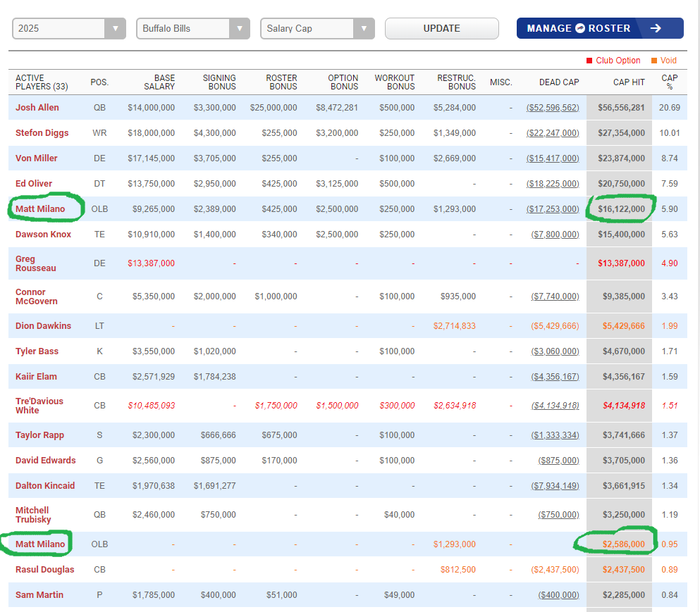
Task: Sort by the Roster Bonus column header
Action: click(x=281, y=82)
